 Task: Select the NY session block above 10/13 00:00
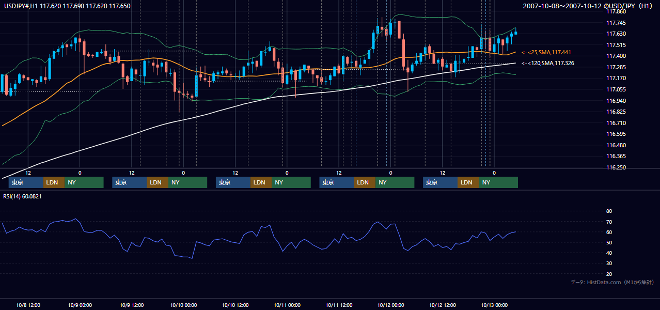[498, 182]
